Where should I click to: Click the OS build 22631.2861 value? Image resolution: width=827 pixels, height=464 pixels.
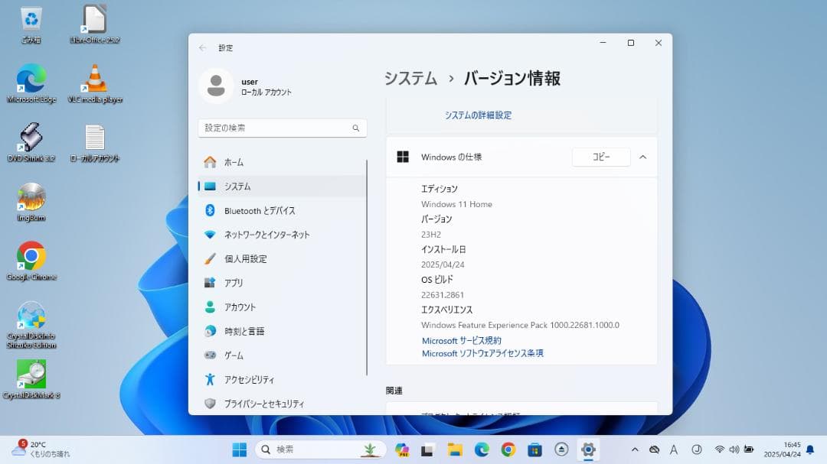click(x=443, y=295)
